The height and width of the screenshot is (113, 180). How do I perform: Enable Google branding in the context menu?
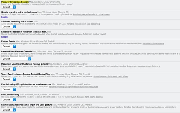4,17
